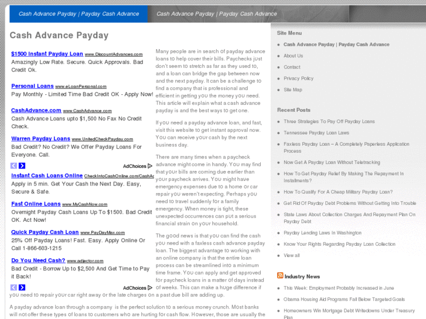The height and width of the screenshot is (319, 426).
Task: Open the Instant Cash Loans Online ad
Action: 47,176
